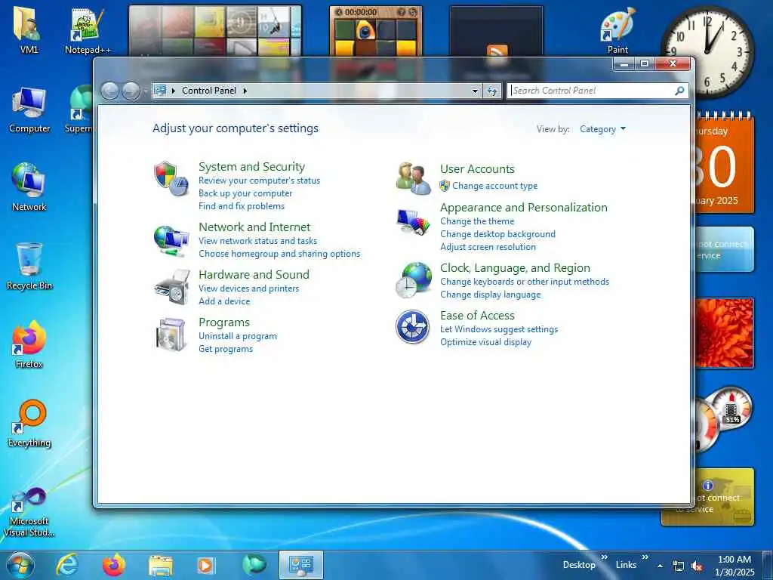Select the Recycle Bin desktop icon
This screenshot has height=580, width=773.
point(29,267)
